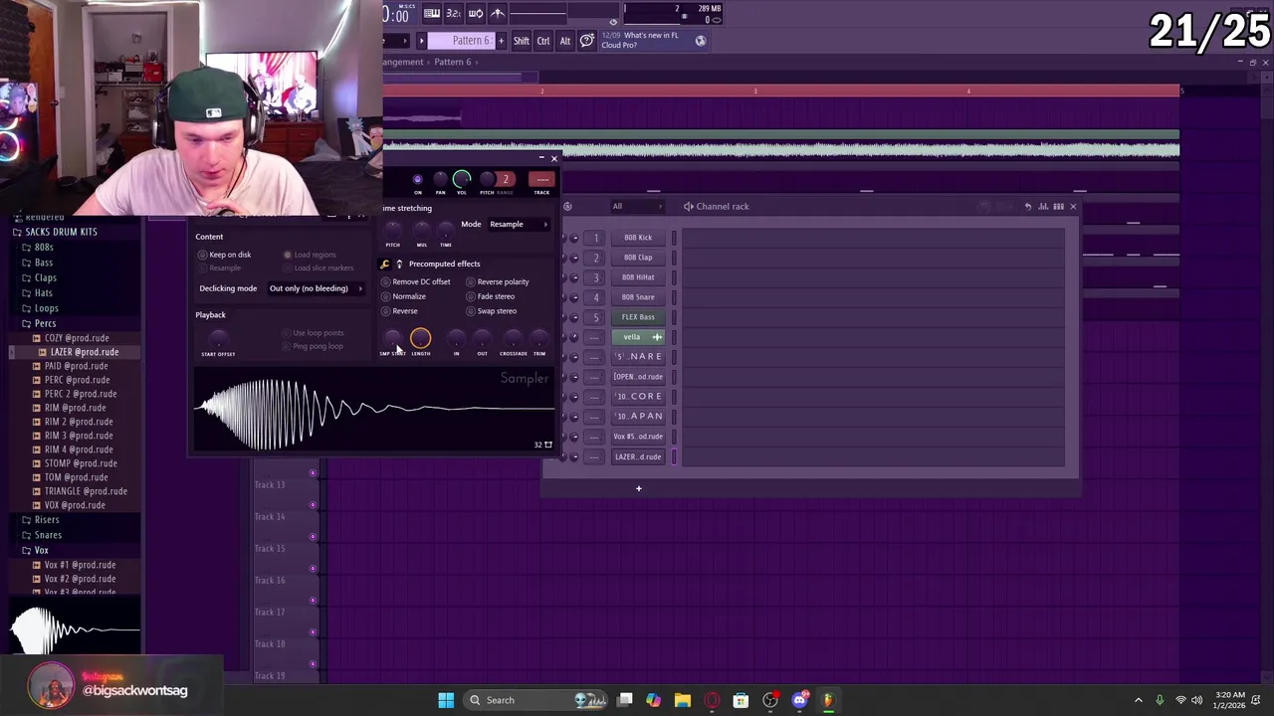Click the sampler waveform display
1274x716 pixels.
click(373, 410)
